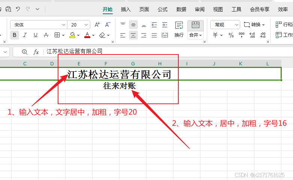Apply percent style
The image size is (293, 180).
[231, 35]
